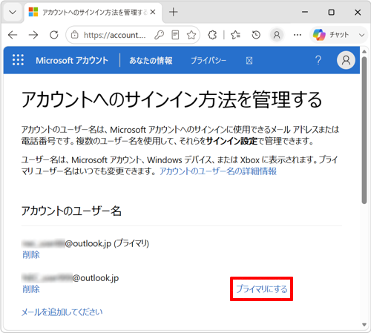Open the browser Extensions puzzle icon
The width and height of the screenshot is (371, 333).
point(212,35)
